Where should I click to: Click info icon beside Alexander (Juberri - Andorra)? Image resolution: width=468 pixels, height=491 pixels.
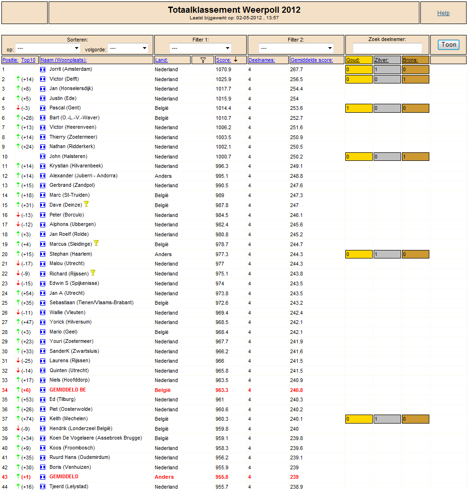[x=42, y=176]
